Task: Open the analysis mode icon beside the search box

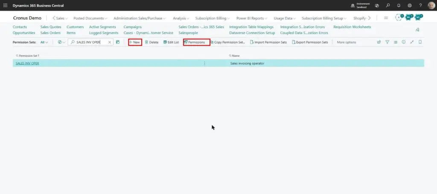Action: pos(118,42)
